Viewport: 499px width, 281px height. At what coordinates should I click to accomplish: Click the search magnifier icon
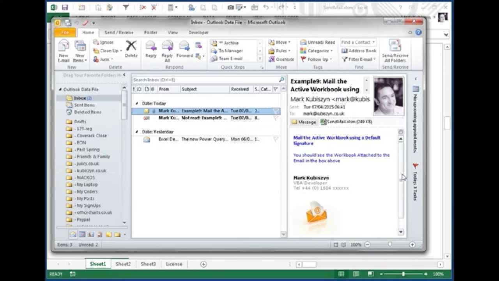[x=281, y=80]
